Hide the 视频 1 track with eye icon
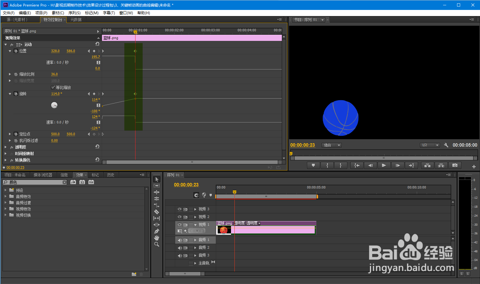The height and width of the screenshot is (284, 480). (x=180, y=224)
